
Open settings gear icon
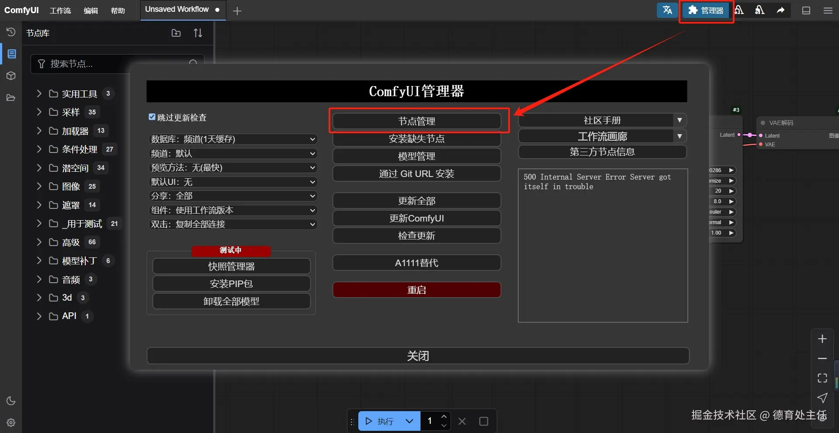(11, 423)
